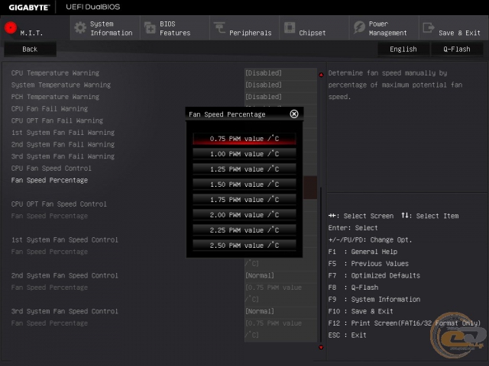489x366 pixels.
Task: Go to the Power Management tab
Action: tap(384, 28)
